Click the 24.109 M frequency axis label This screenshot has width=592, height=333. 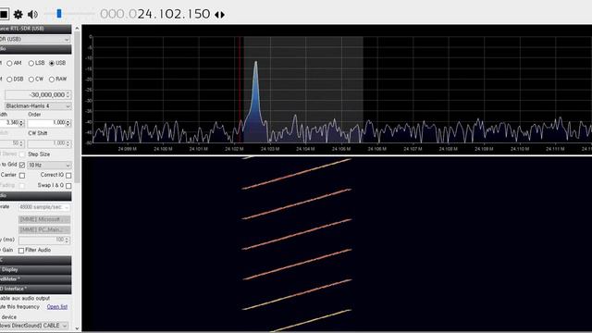pyautogui.click(x=484, y=149)
